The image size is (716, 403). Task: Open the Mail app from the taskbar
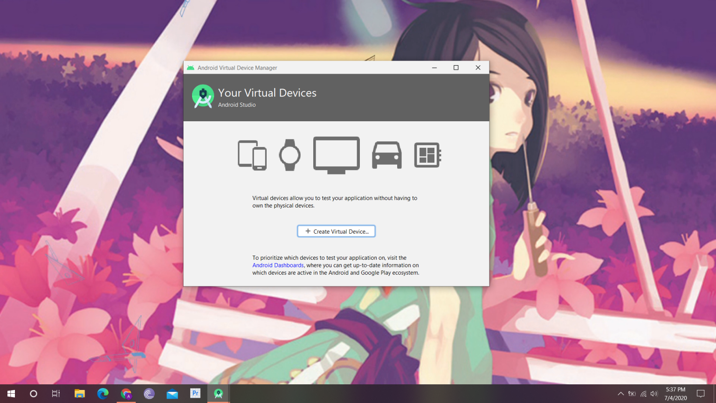(172, 393)
